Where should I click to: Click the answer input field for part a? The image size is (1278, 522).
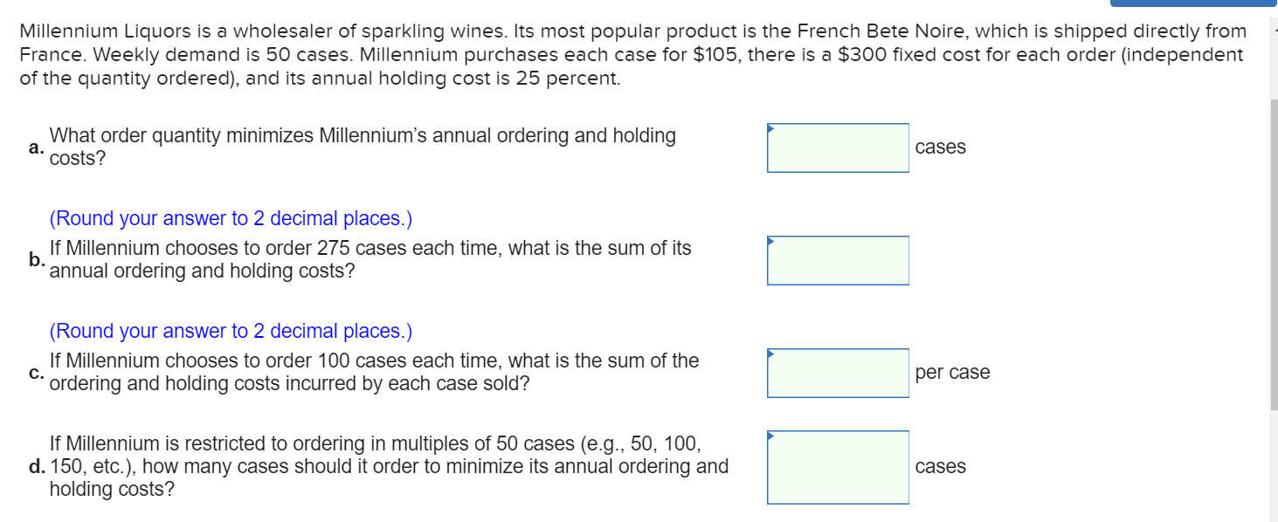pos(836,148)
